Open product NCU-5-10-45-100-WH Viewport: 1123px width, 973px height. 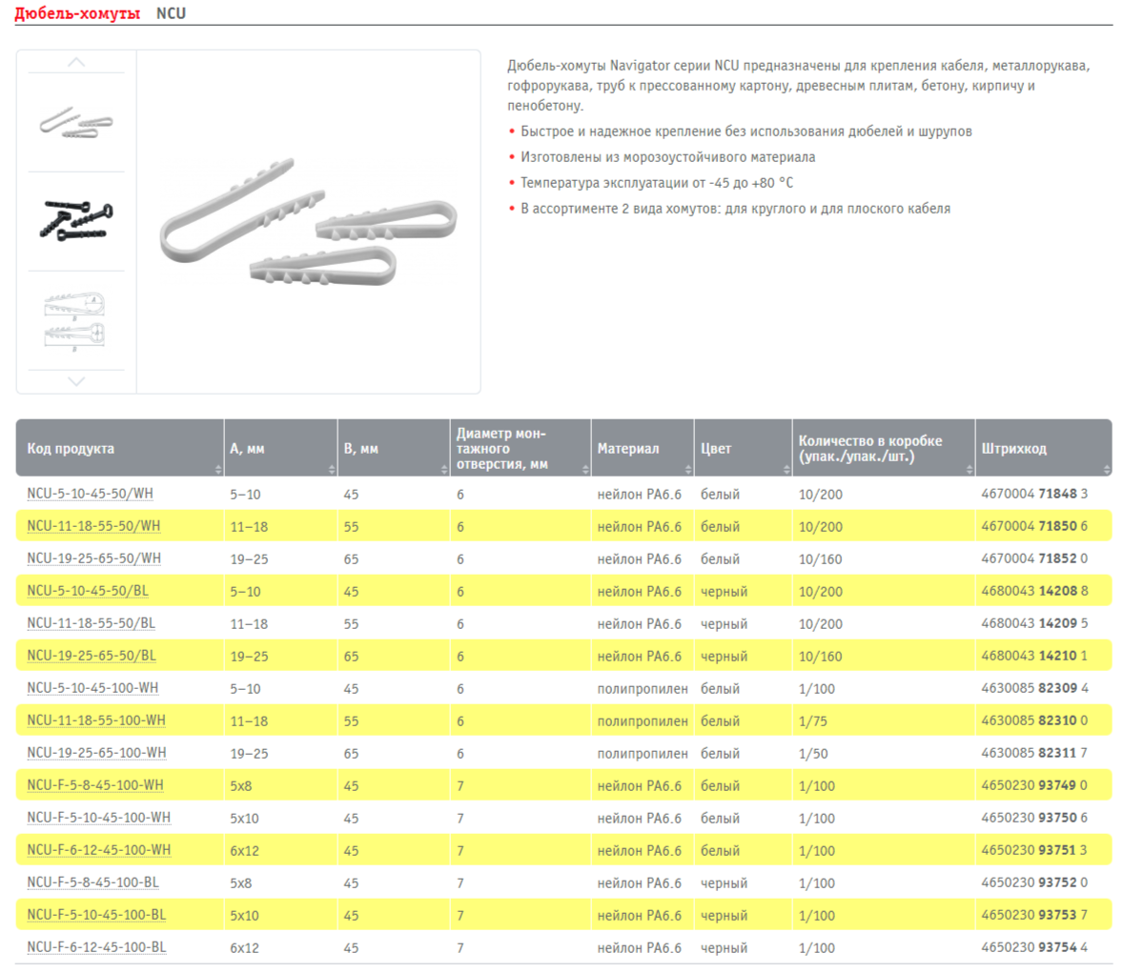(x=93, y=688)
